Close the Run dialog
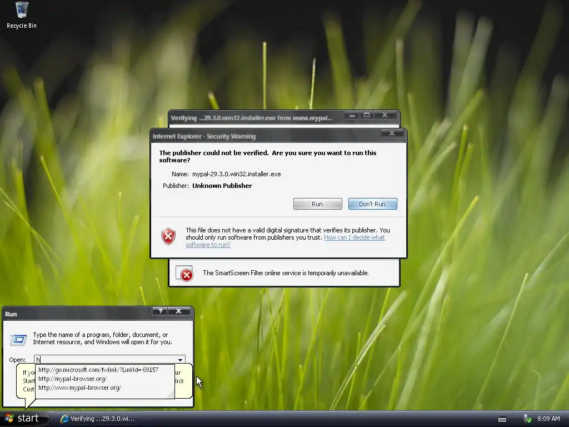Image resolution: width=569 pixels, height=427 pixels. 178,311
